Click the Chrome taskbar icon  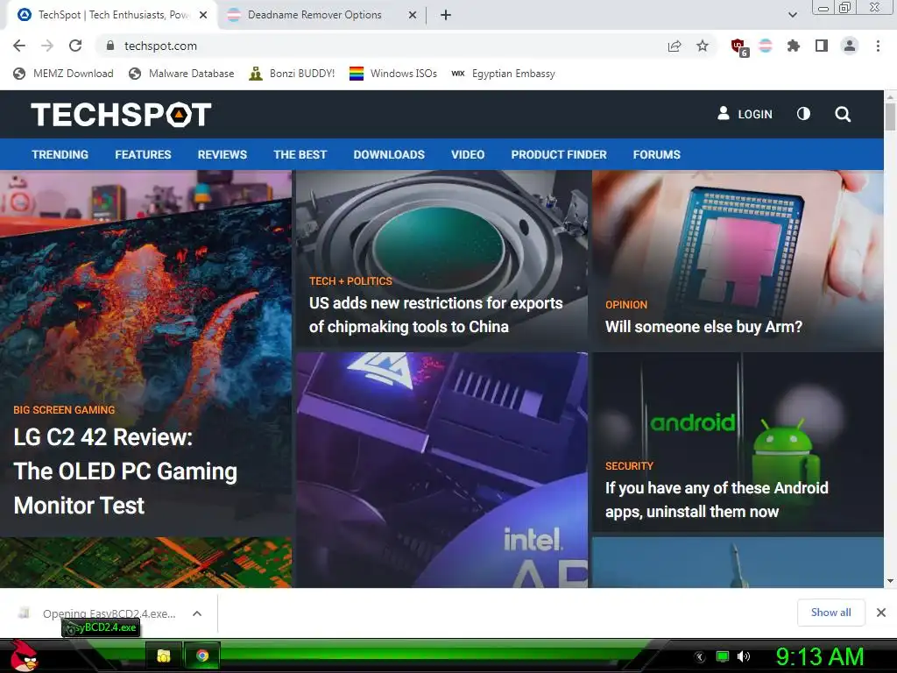point(202,655)
